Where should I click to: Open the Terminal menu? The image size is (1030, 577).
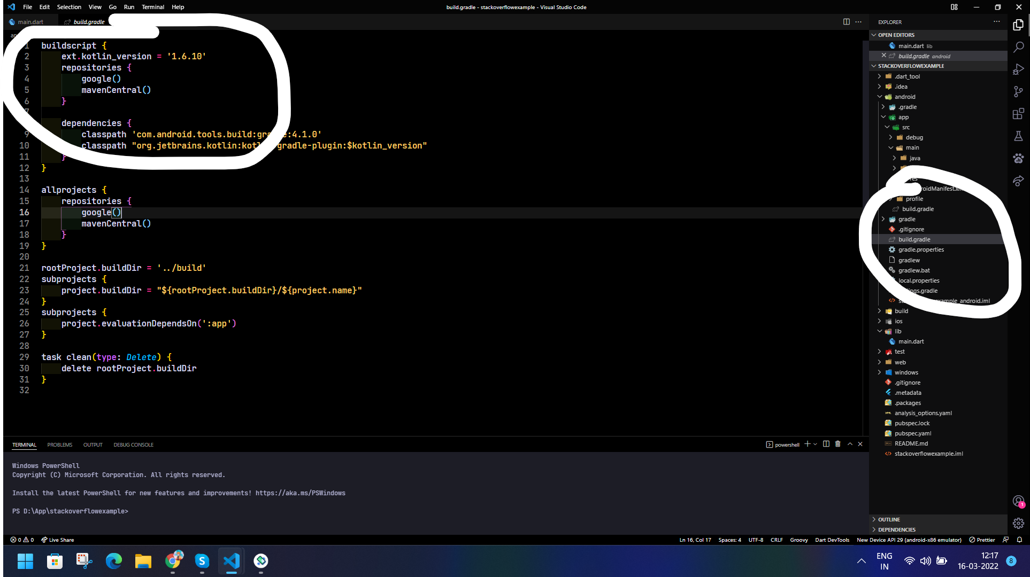[153, 7]
